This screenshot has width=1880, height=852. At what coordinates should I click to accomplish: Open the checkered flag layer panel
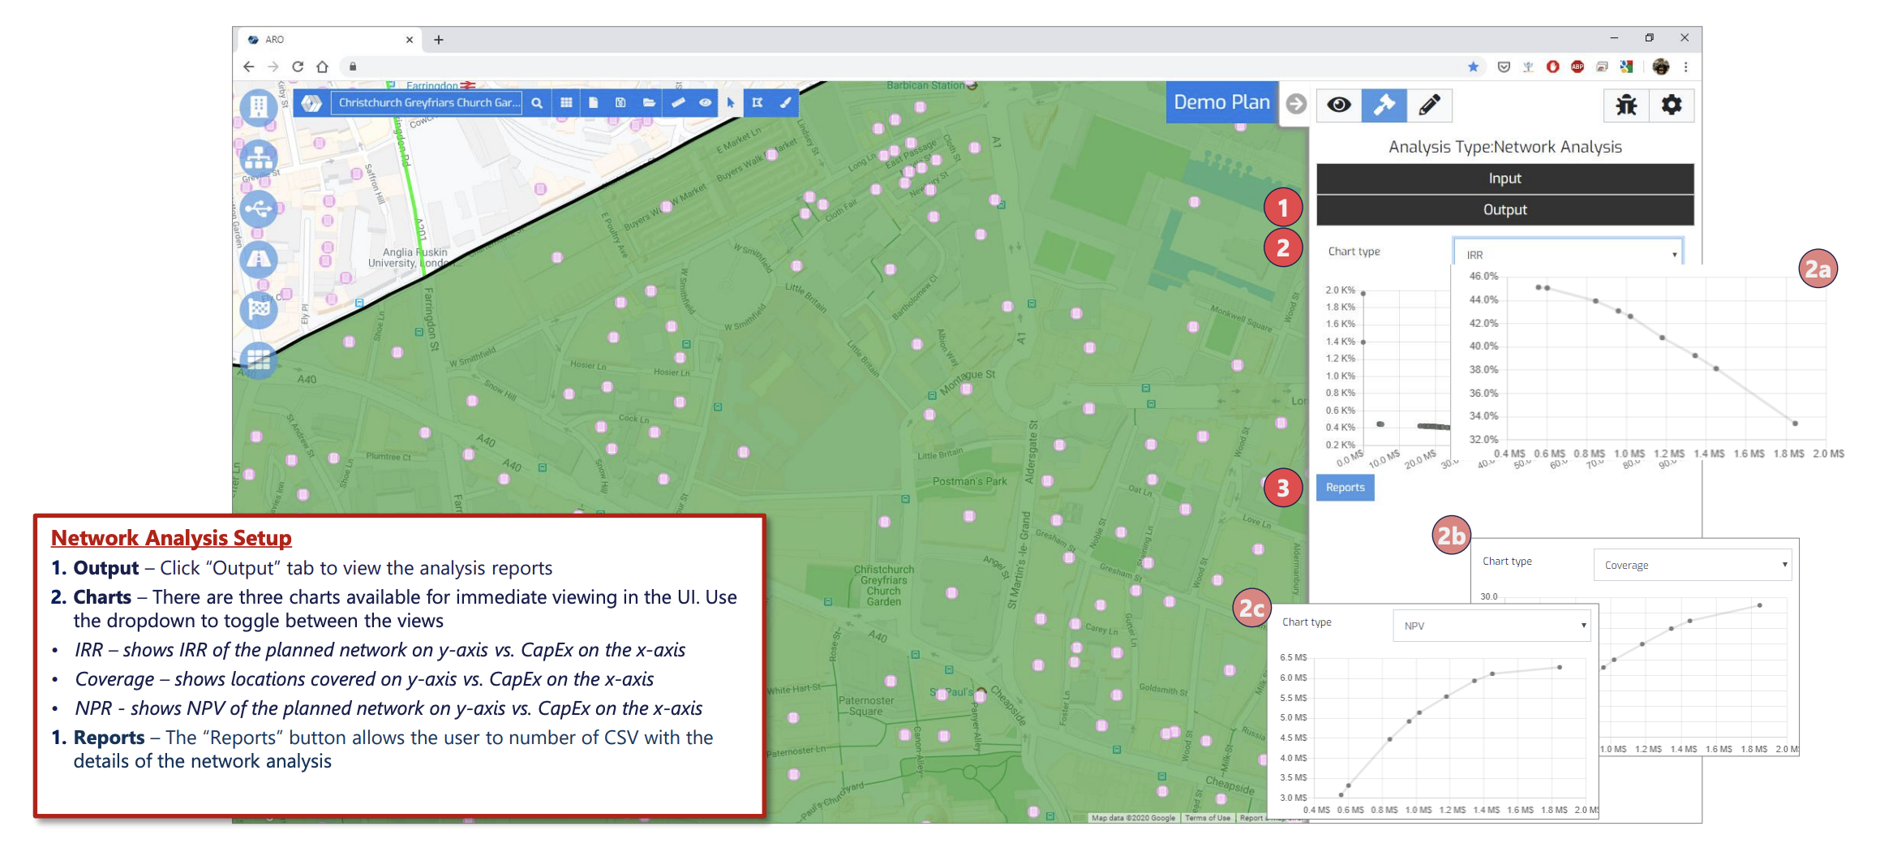pos(259,310)
